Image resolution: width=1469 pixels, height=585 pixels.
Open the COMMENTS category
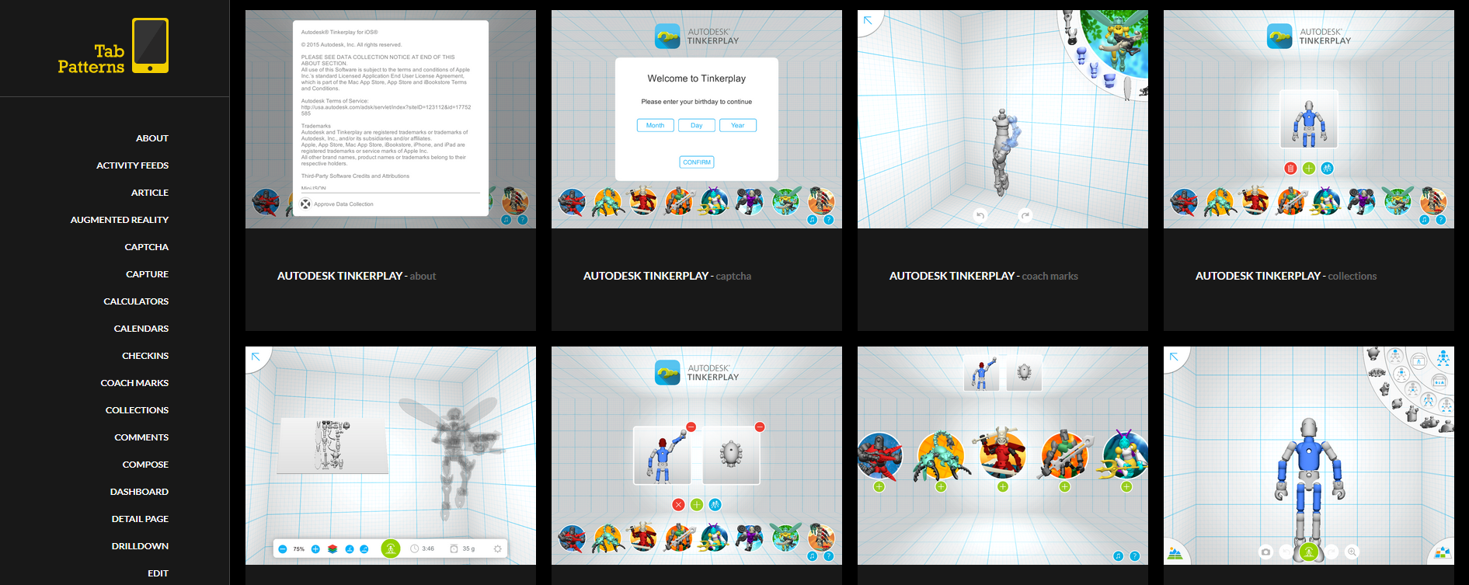(141, 437)
